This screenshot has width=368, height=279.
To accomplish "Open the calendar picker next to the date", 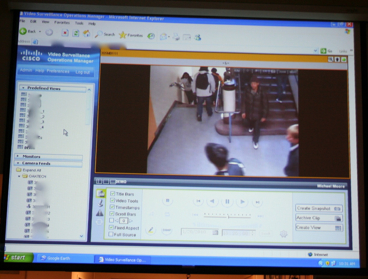I will (x=215, y=232).
